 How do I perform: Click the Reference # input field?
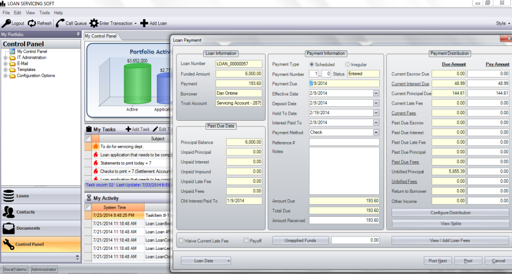pyautogui.click(x=344, y=143)
